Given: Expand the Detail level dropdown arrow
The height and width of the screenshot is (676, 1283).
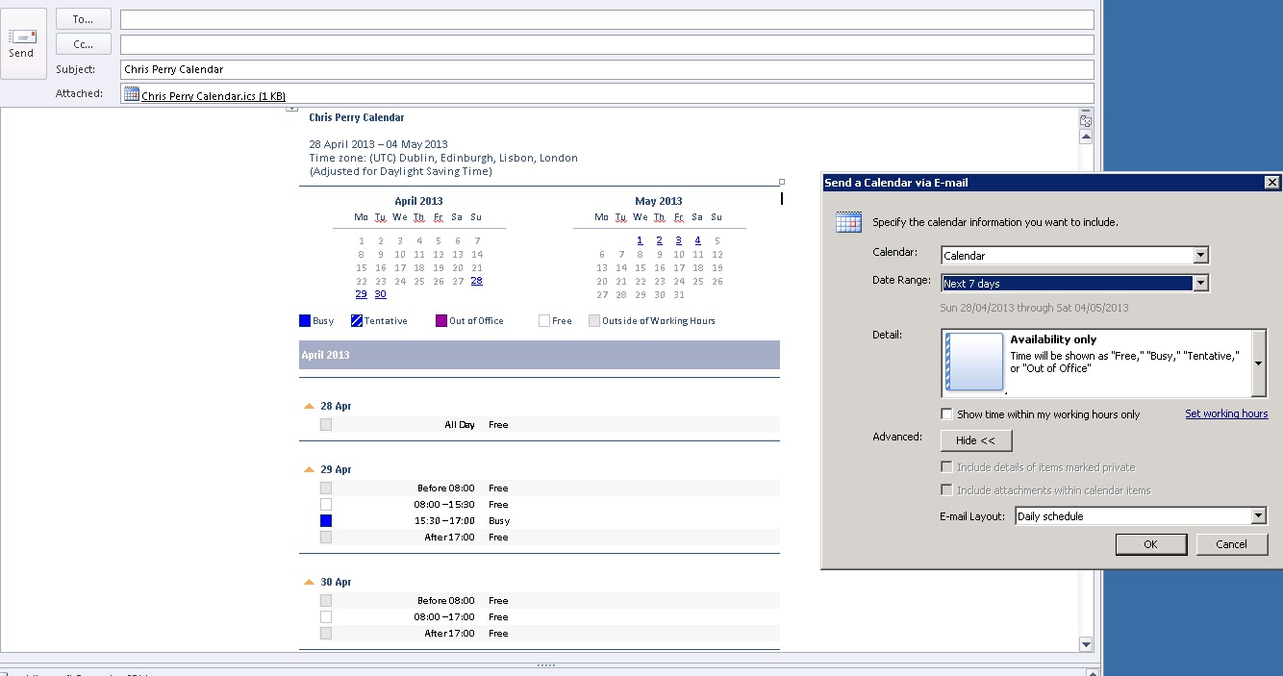Looking at the screenshot, I should [1259, 363].
